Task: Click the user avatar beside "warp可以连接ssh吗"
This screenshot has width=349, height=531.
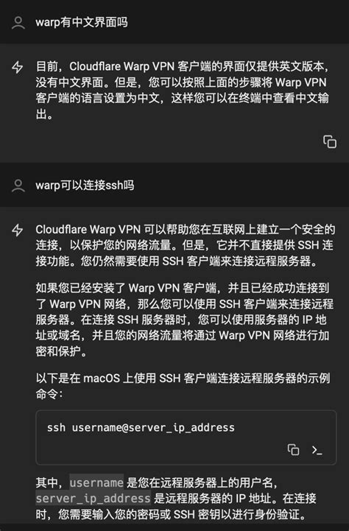Action: [x=18, y=186]
